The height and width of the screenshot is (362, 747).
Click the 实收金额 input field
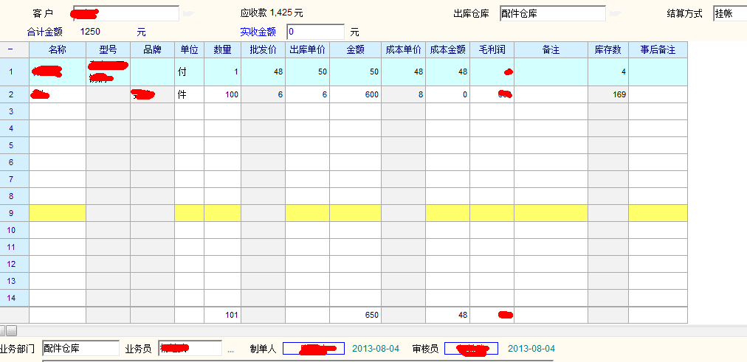pos(315,32)
